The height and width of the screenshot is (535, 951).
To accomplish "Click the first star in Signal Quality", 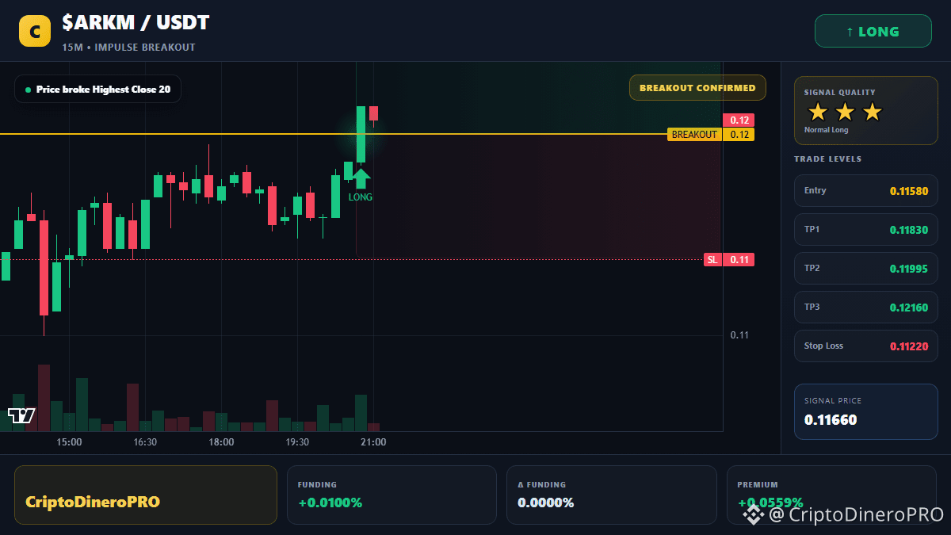I will 818,112.
